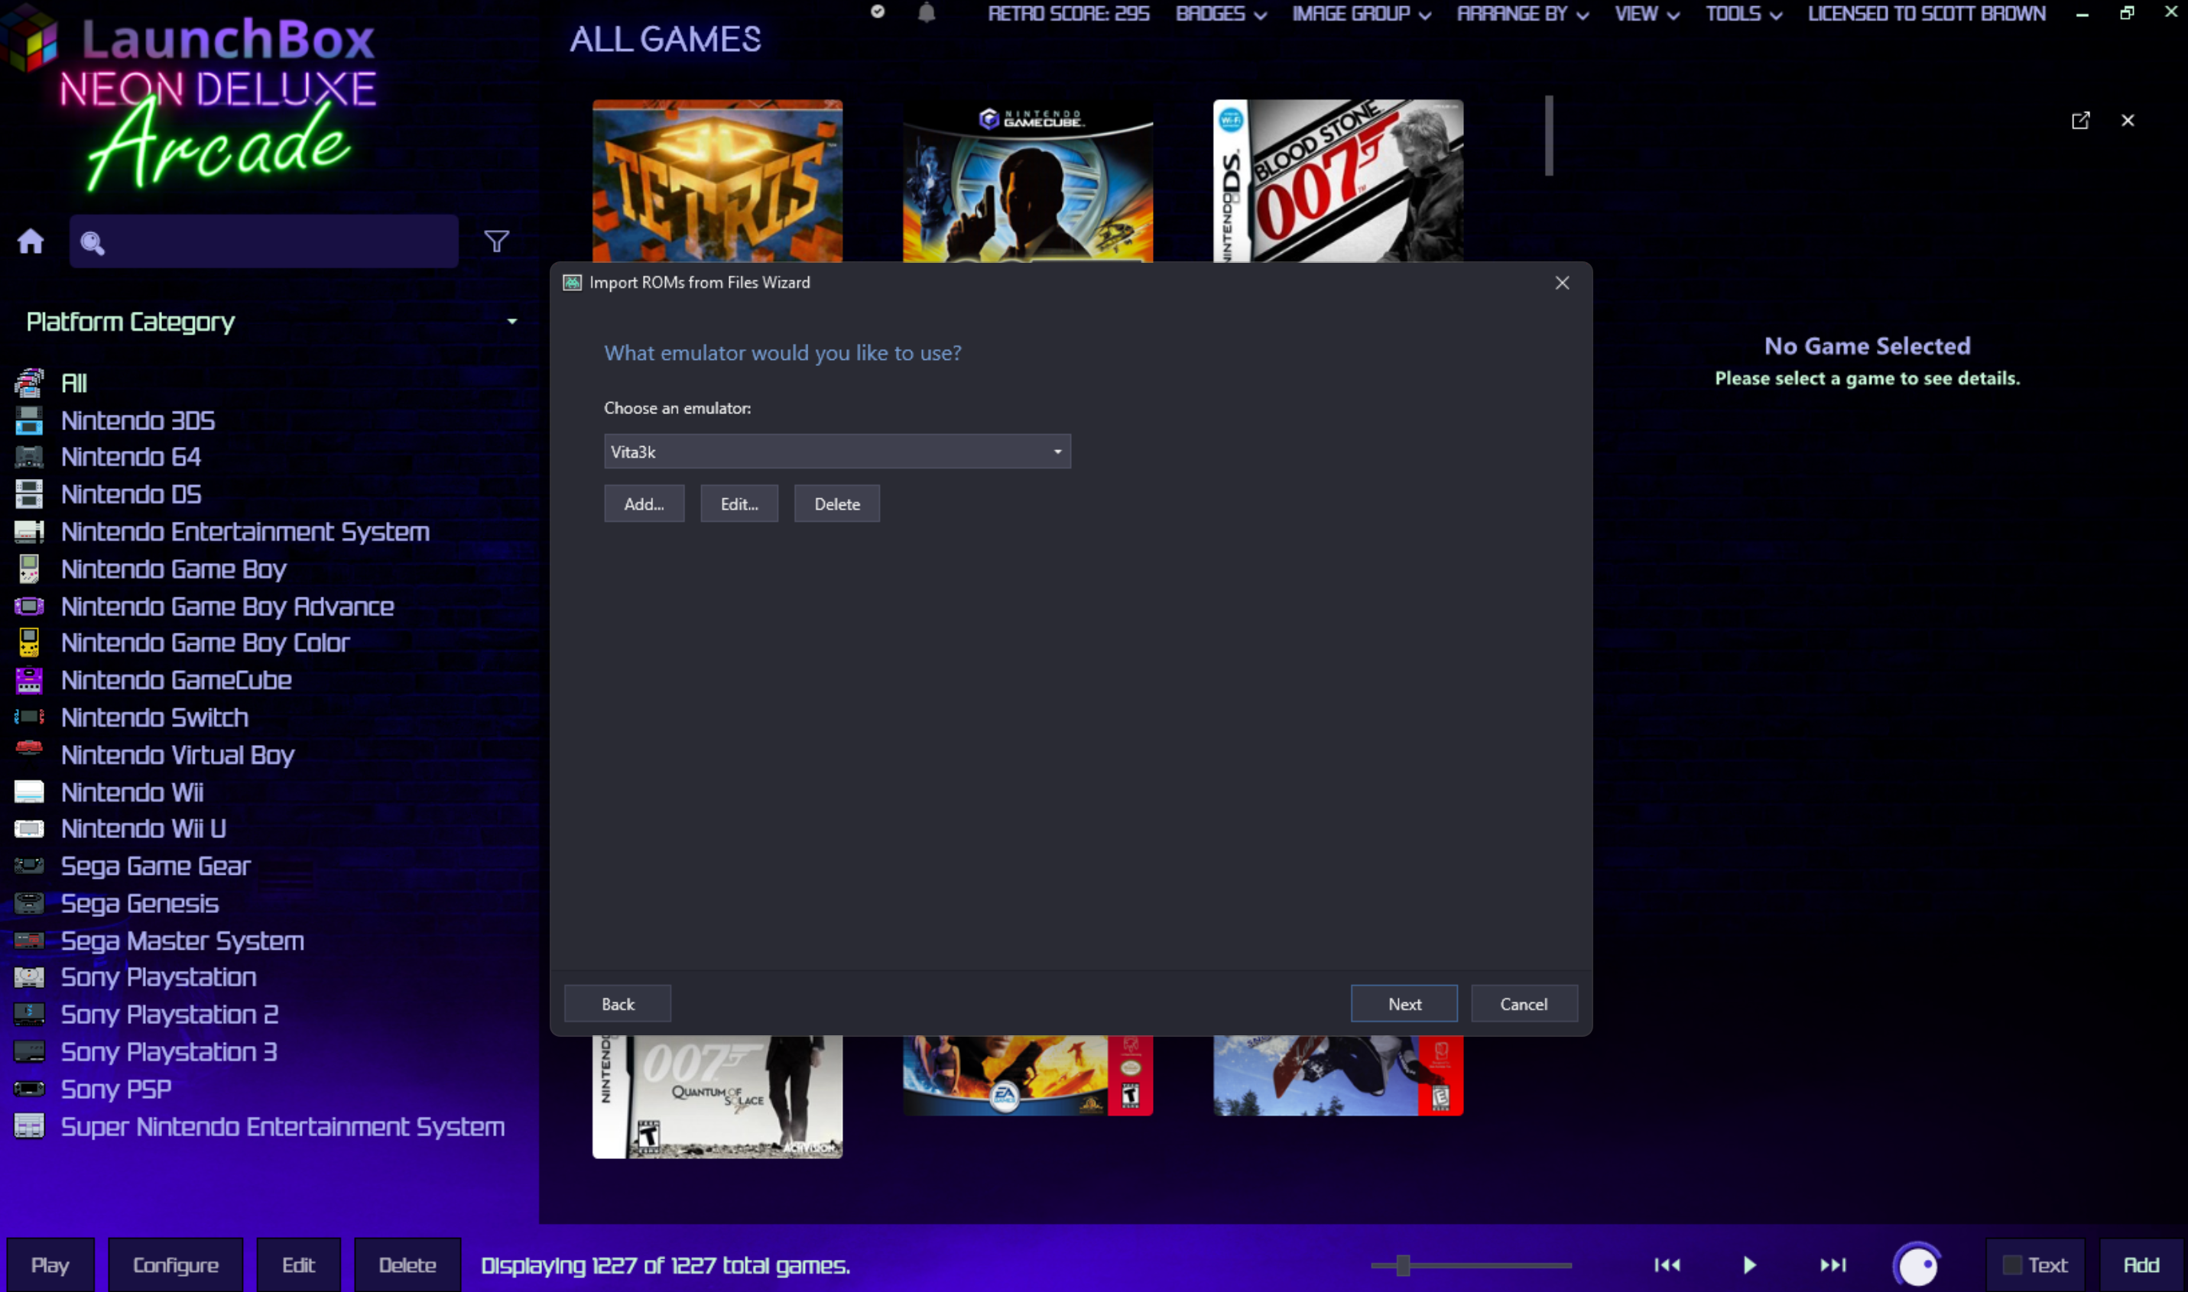The width and height of the screenshot is (2188, 1292).
Task: Select the Quantum of Solace cover
Action: coord(717,1097)
